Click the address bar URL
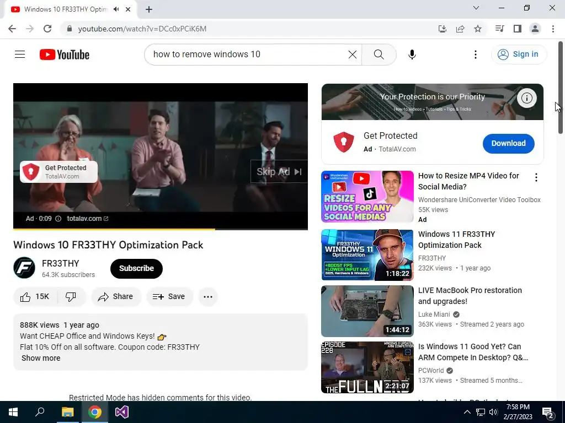The height and width of the screenshot is (423, 565). (142, 29)
